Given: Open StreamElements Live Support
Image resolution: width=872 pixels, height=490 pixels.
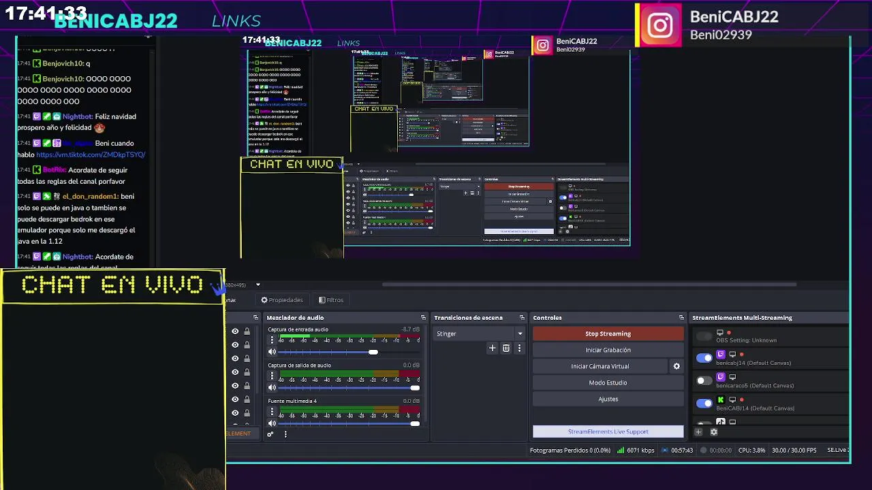Looking at the screenshot, I should click(608, 431).
